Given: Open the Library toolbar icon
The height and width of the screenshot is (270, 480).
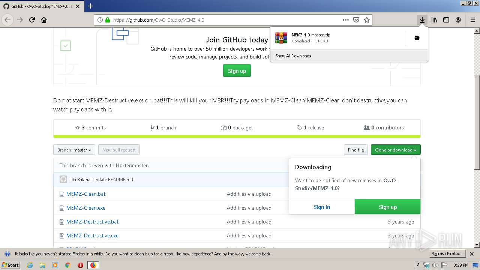Looking at the screenshot, I should tap(434, 20).
